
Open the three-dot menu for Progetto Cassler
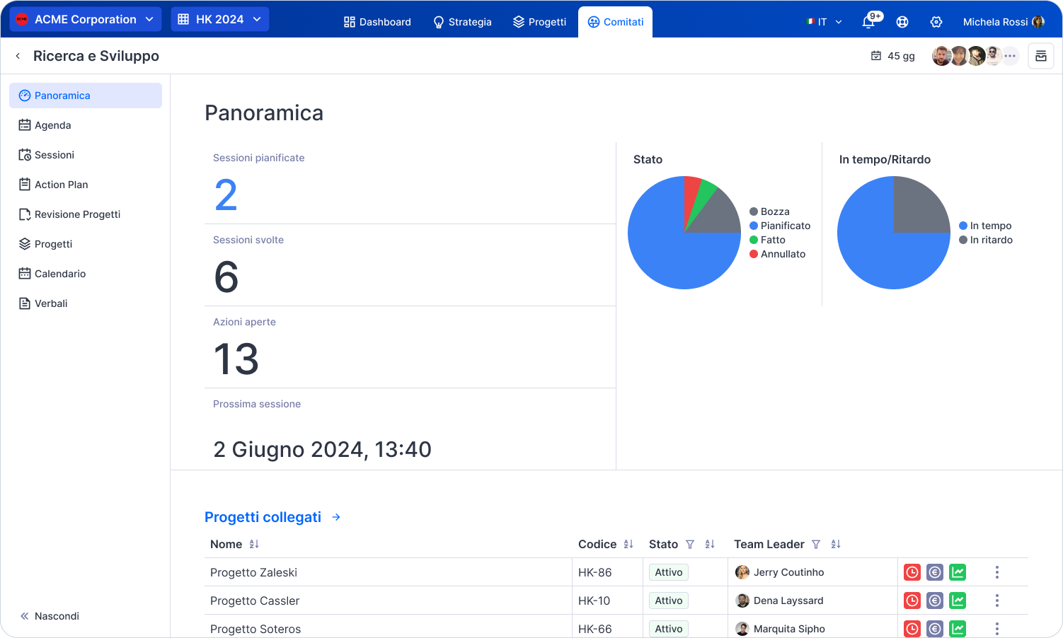click(x=997, y=601)
